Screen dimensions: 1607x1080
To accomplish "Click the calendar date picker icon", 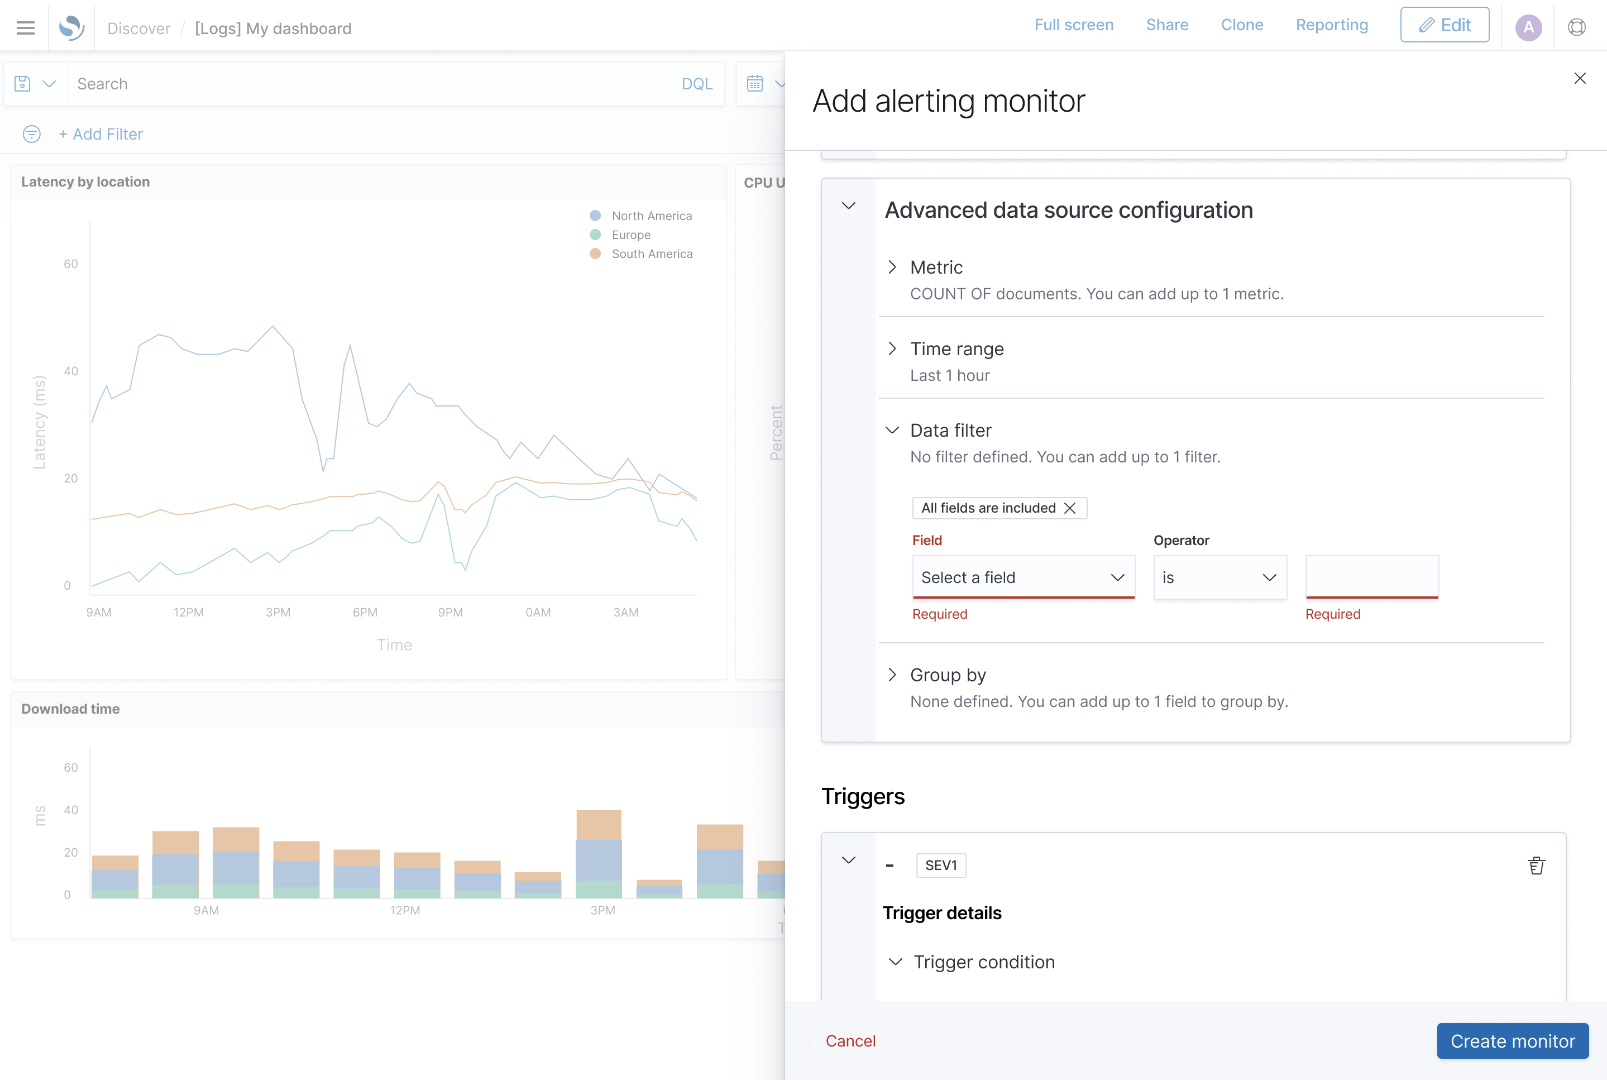I will (x=755, y=83).
